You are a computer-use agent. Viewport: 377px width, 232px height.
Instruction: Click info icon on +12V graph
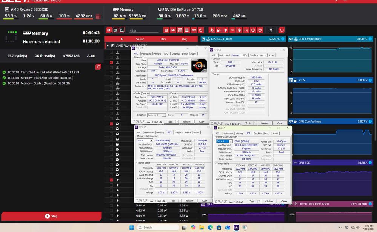[x=370, y=80]
